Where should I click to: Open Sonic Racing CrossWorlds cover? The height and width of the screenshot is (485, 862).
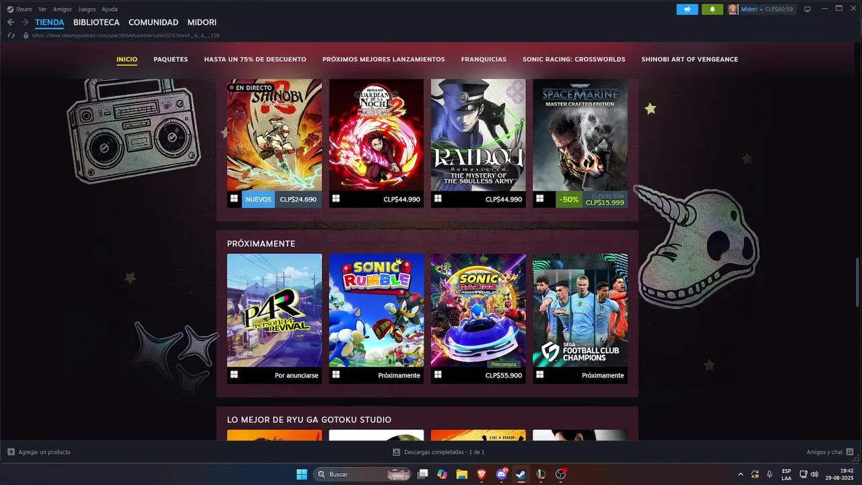[478, 310]
